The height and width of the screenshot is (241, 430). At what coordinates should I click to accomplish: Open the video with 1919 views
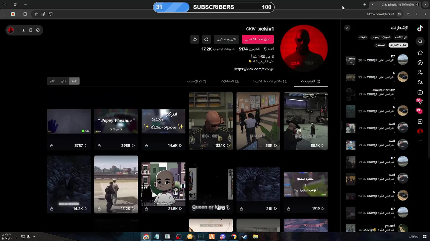pos(305,184)
